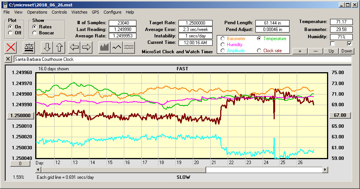Select the Humidity trace radio button
360x189 pixels.
pyautogui.click(x=222, y=45)
